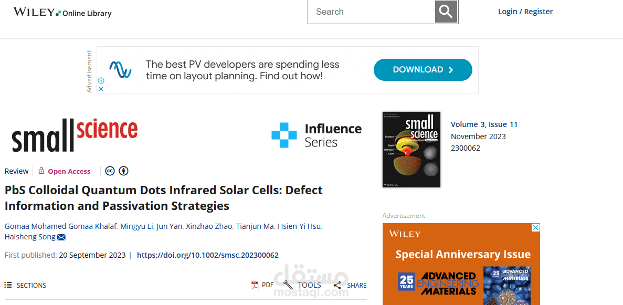This screenshot has height=305, width=623.
Task: Click Login to sign in
Action: [x=507, y=11]
